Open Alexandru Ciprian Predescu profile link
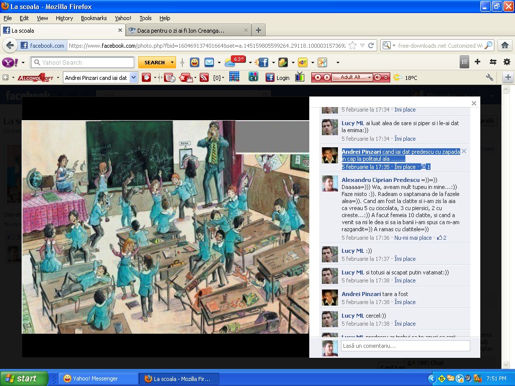 [381, 180]
